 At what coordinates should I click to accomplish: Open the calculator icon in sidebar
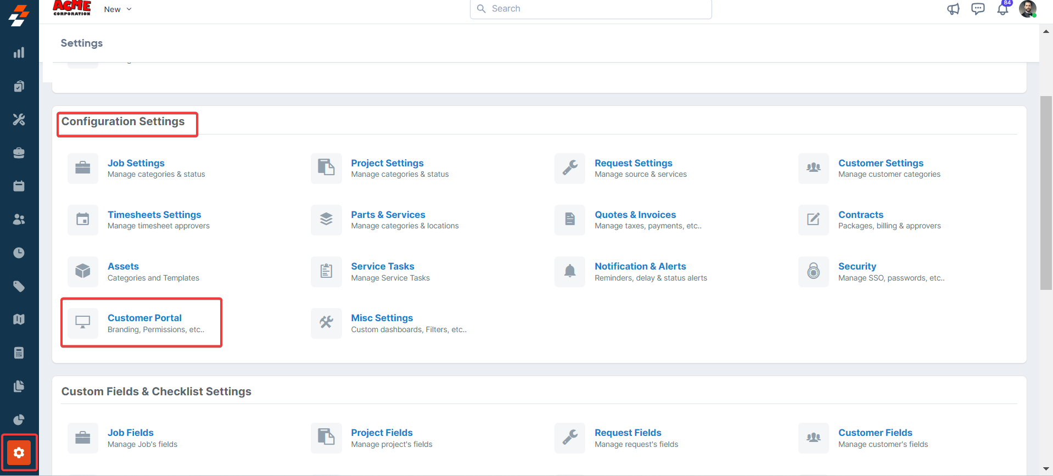tap(19, 352)
